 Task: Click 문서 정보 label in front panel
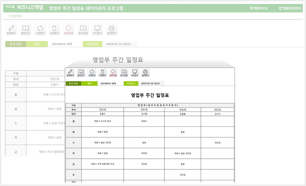(74, 83)
